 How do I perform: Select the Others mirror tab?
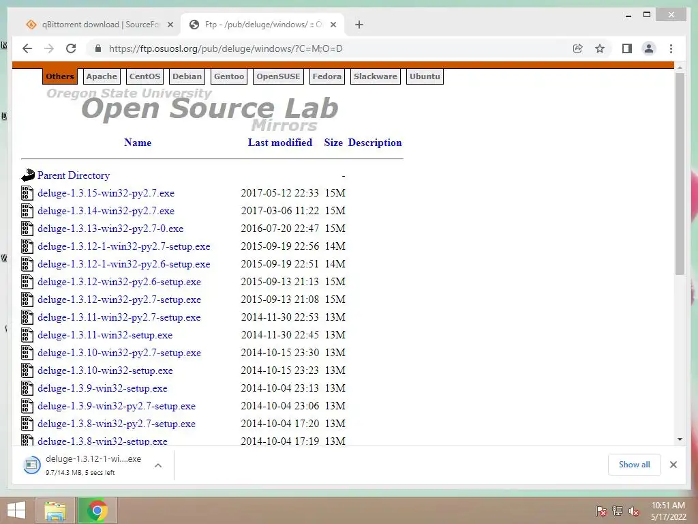[x=60, y=76]
